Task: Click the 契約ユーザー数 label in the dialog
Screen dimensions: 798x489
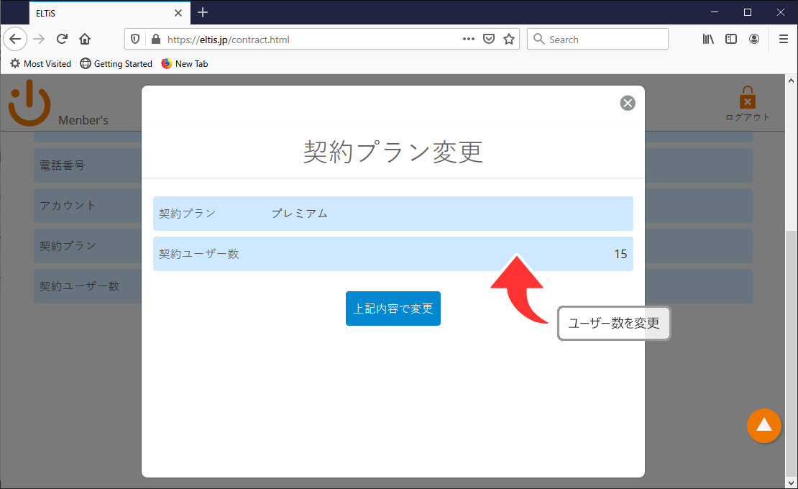Action: pos(199,254)
